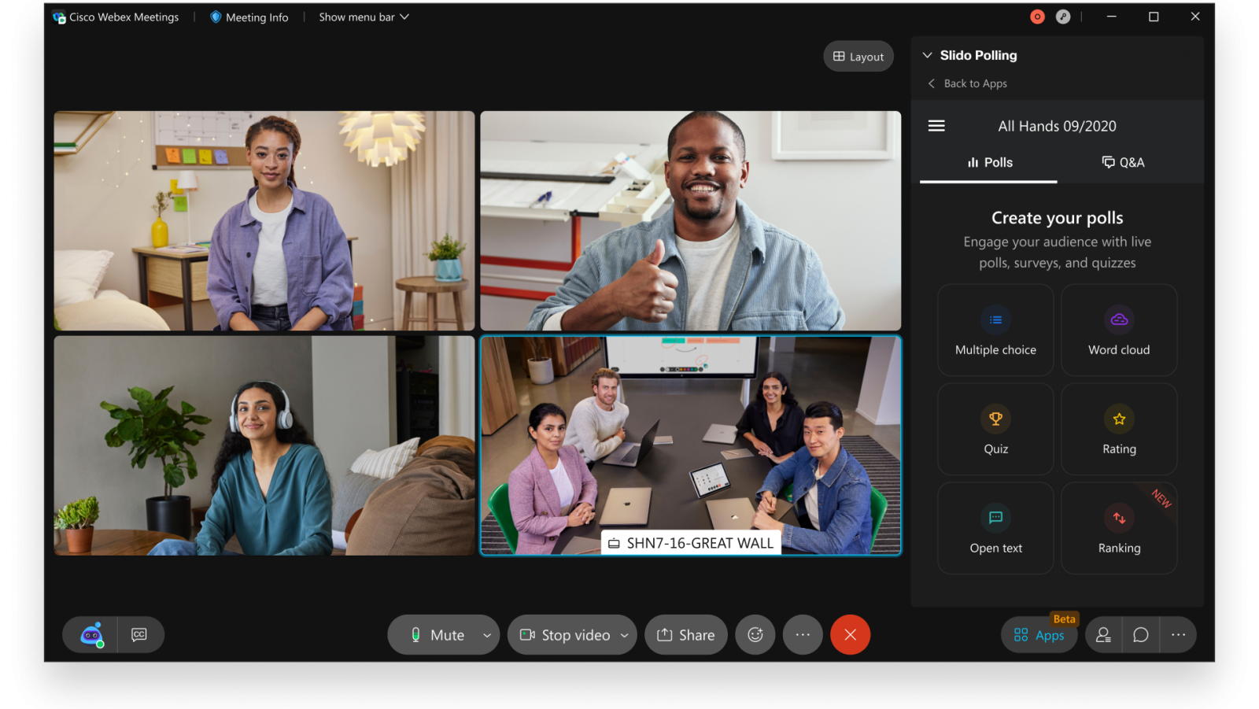Screen dimensions: 1259x709
Task: Open the Chat panel icon
Action: 1140,635
